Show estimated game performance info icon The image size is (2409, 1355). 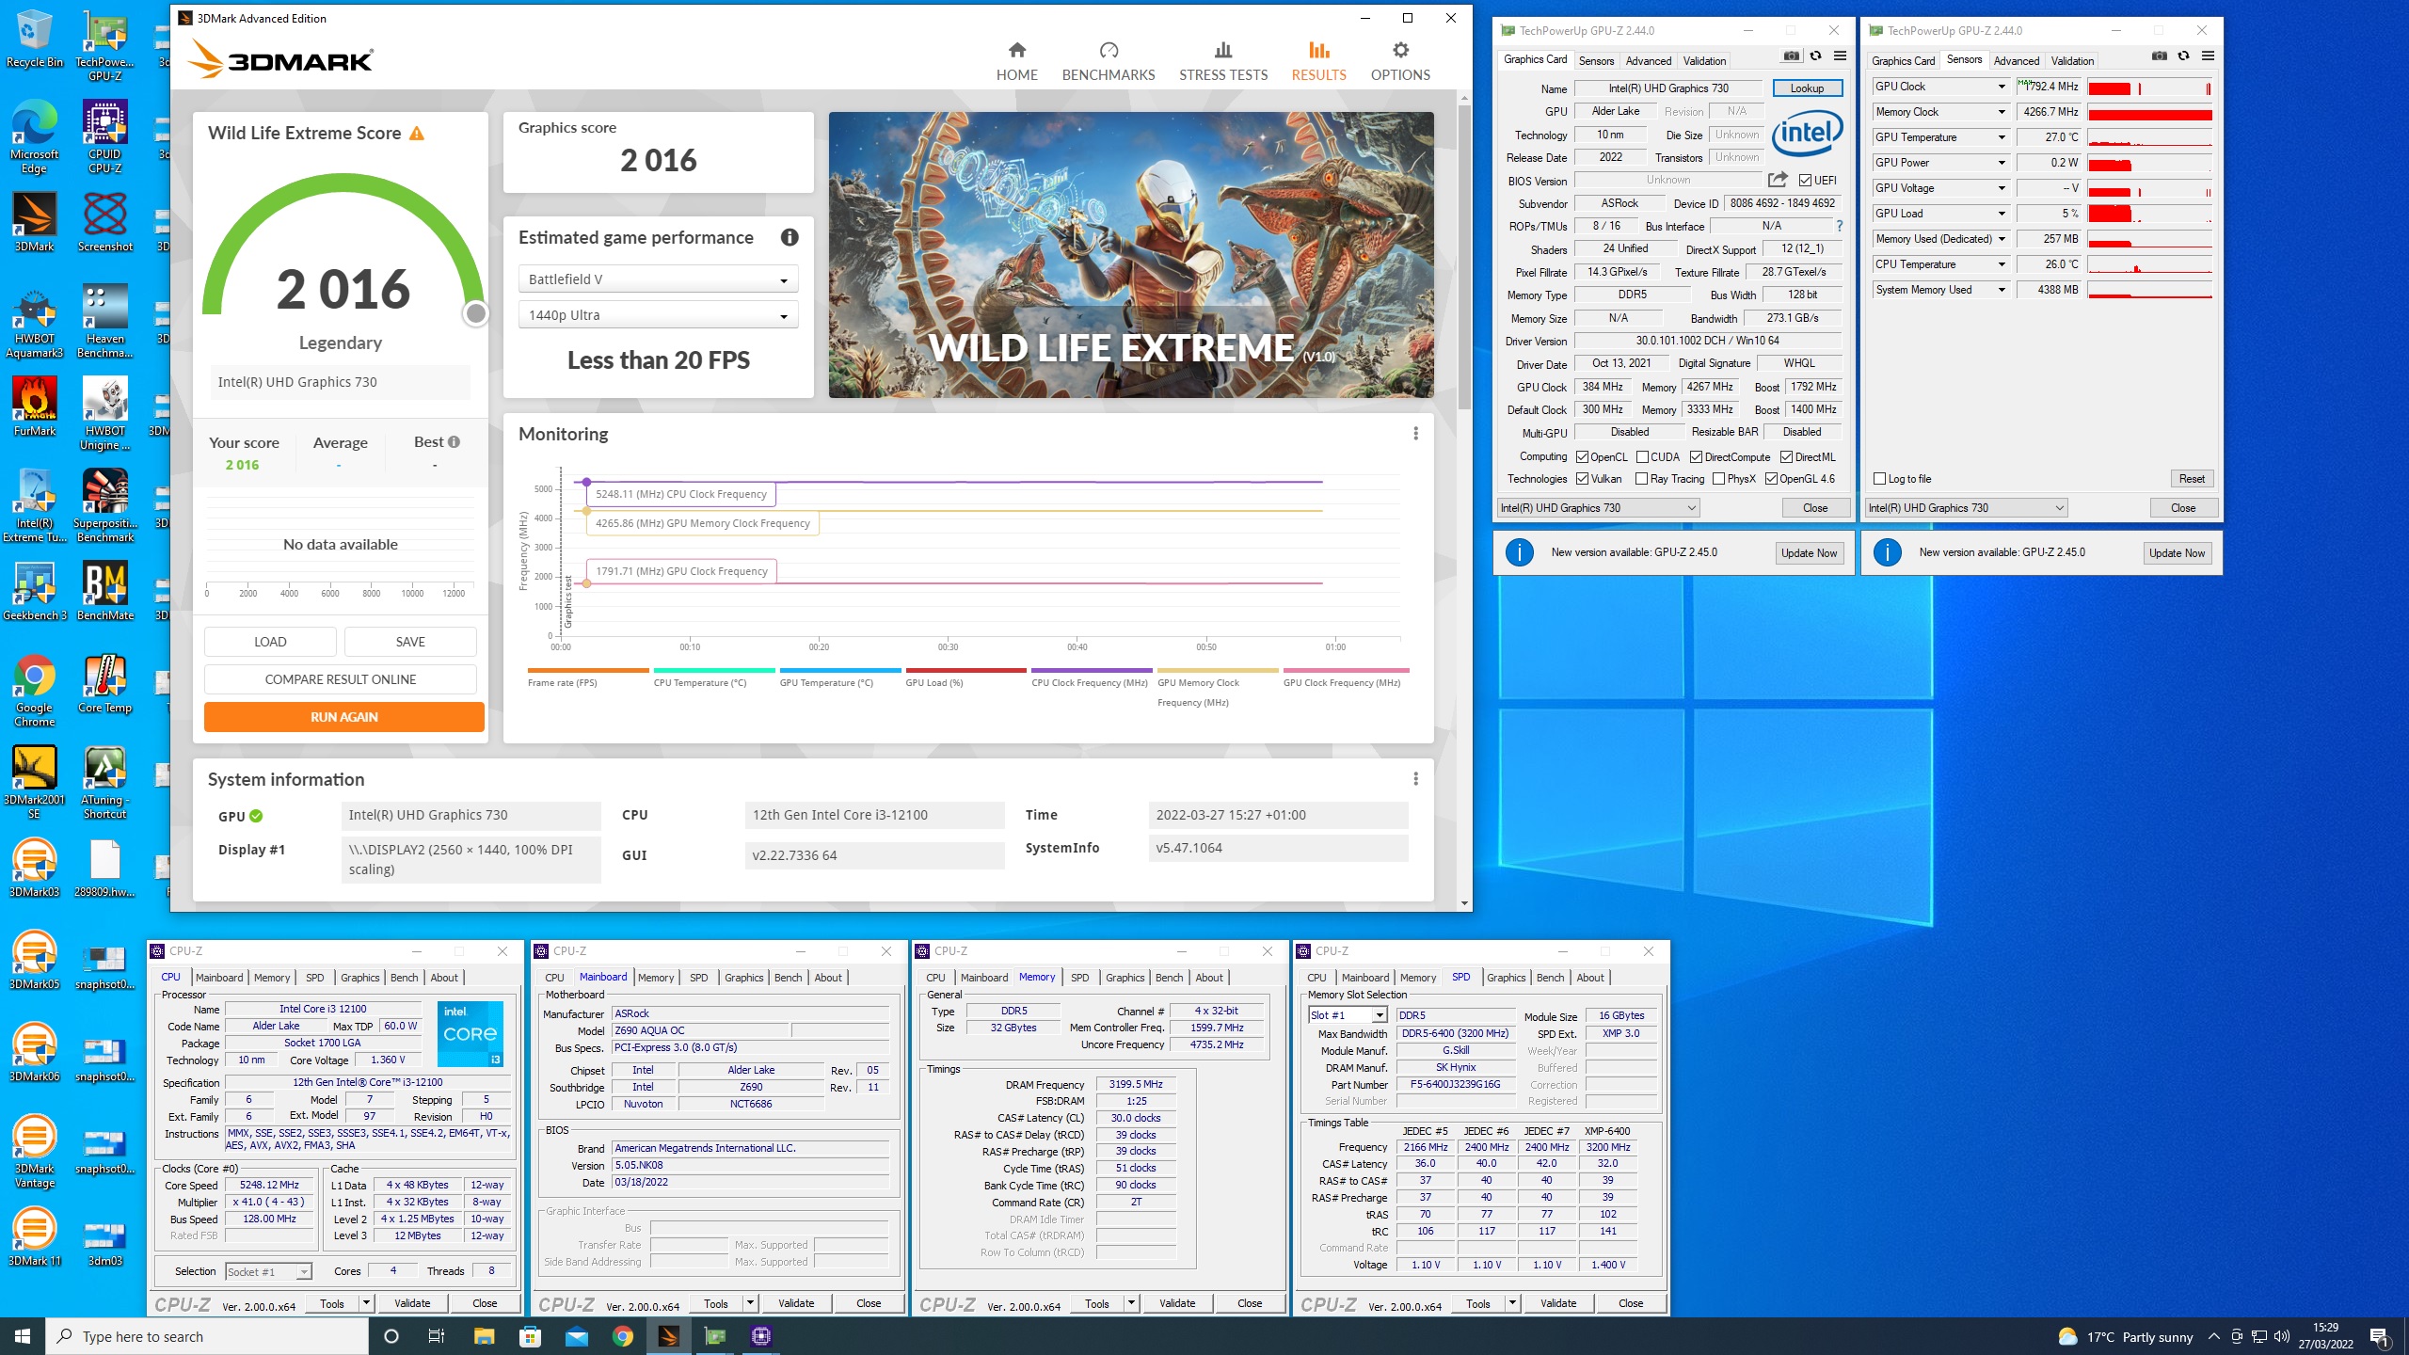click(790, 237)
